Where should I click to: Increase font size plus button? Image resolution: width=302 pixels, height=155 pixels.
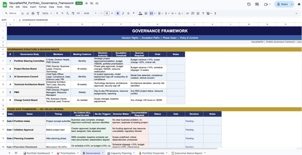tap(112, 14)
